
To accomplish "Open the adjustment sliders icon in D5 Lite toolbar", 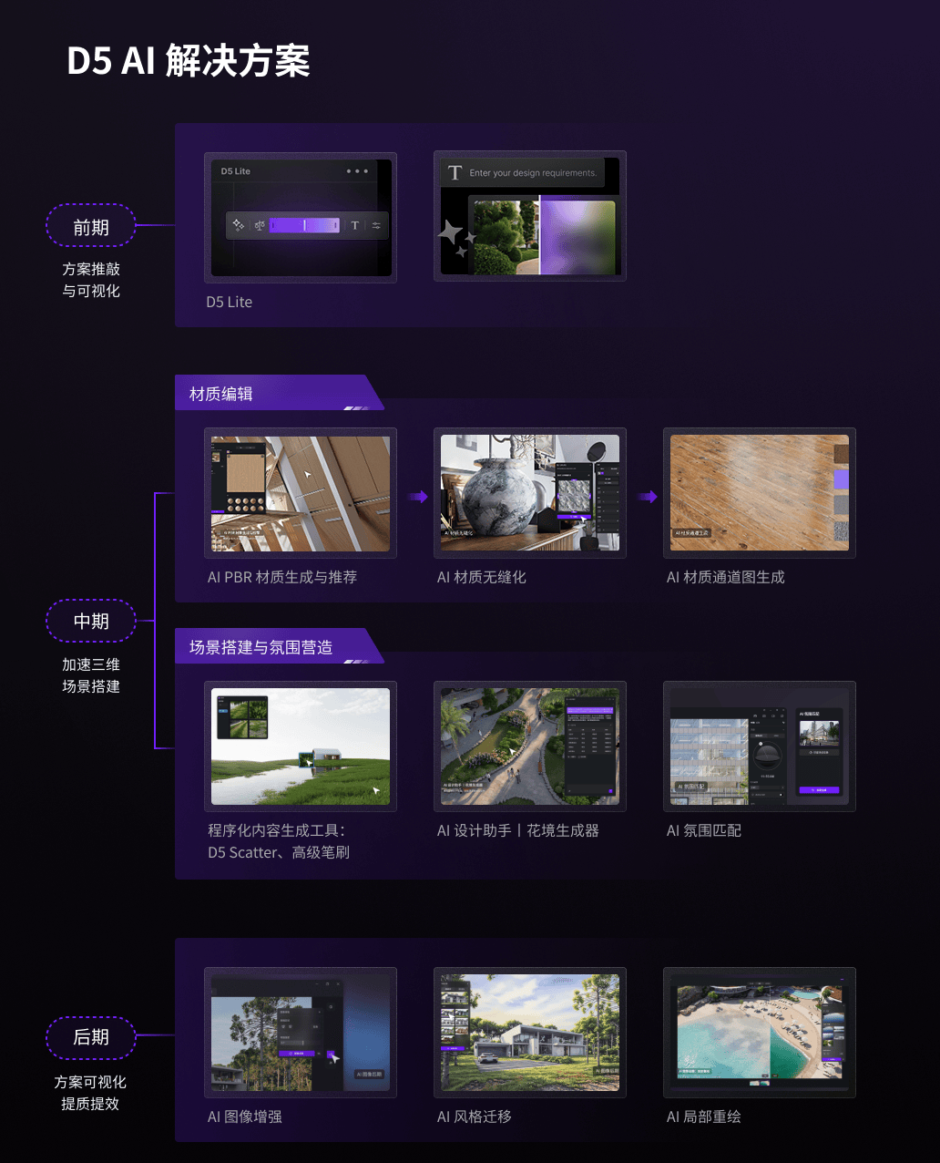I will point(376,225).
